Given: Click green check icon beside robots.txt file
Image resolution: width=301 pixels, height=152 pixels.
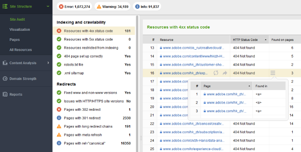Looking at the screenshot, I should coord(59,65).
